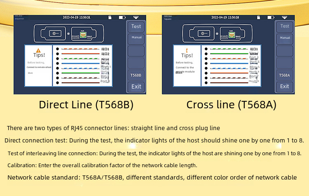Tap the Port 8 label on T568B screen
This screenshot has width=309, height=196.
tap(105, 81)
